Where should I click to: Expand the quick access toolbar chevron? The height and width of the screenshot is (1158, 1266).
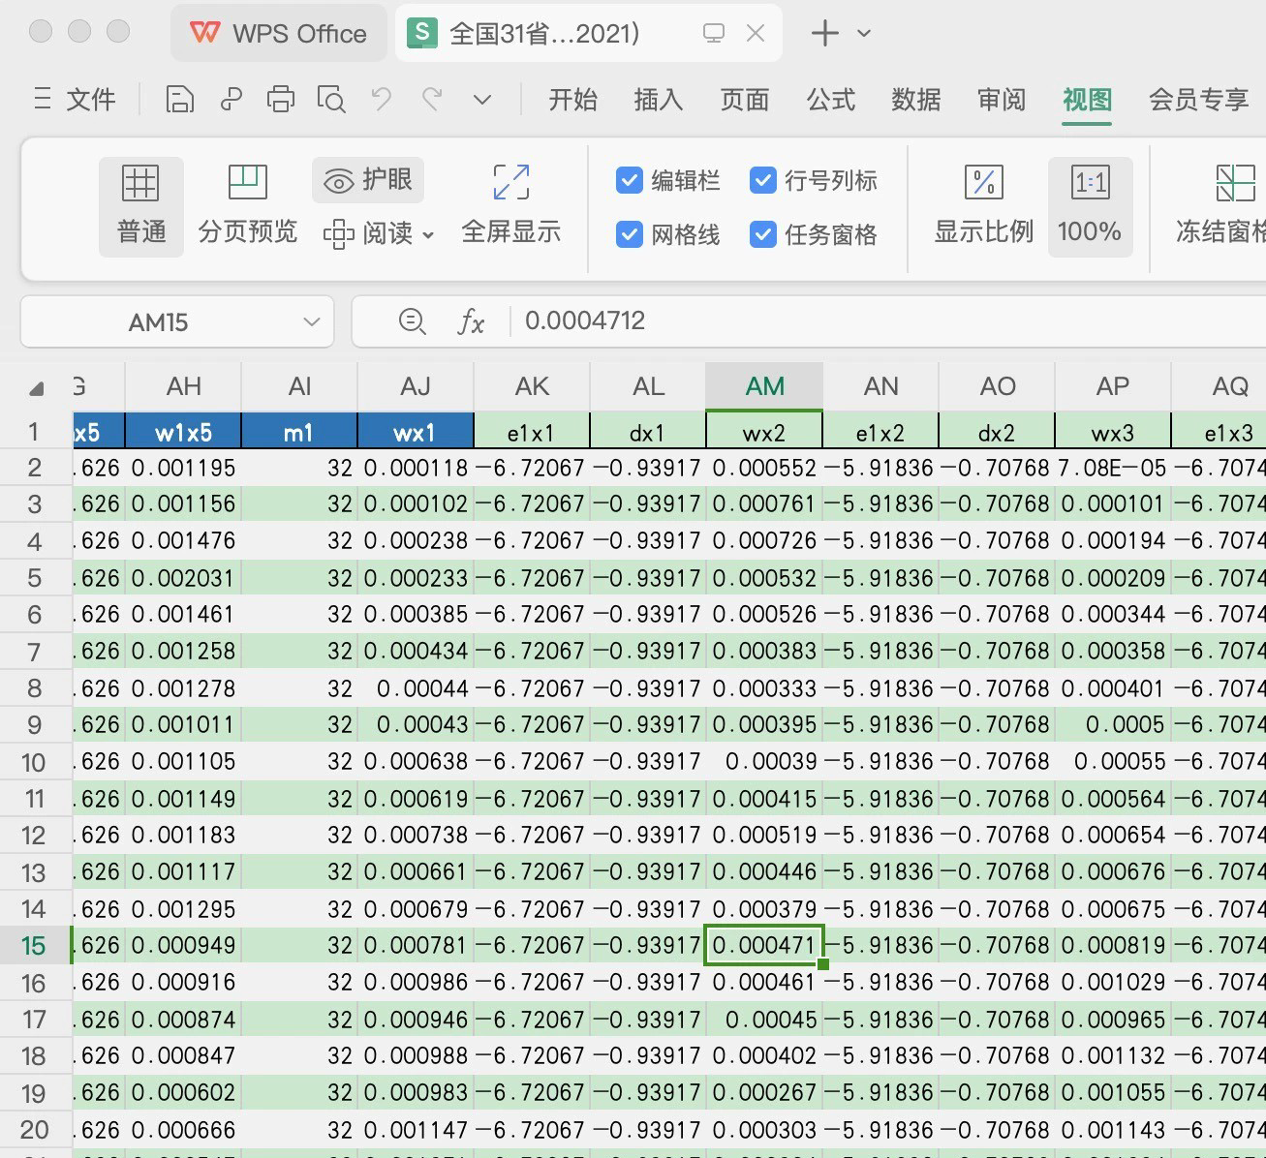[482, 99]
